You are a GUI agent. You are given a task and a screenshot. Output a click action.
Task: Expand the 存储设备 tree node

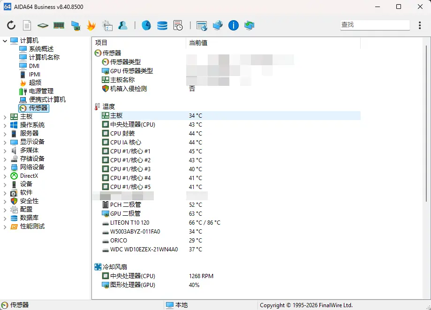pyautogui.click(x=5, y=159)
